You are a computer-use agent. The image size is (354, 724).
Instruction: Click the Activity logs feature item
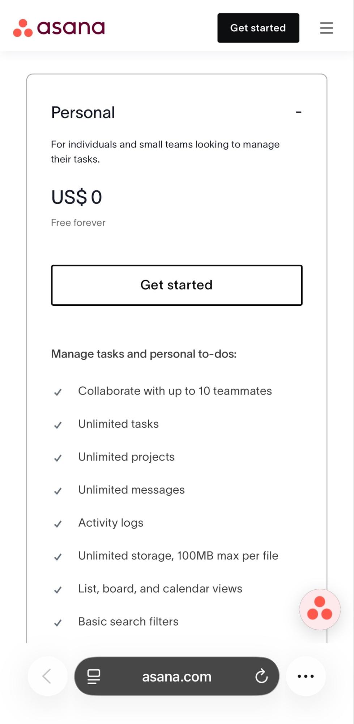tap(111, 523)
